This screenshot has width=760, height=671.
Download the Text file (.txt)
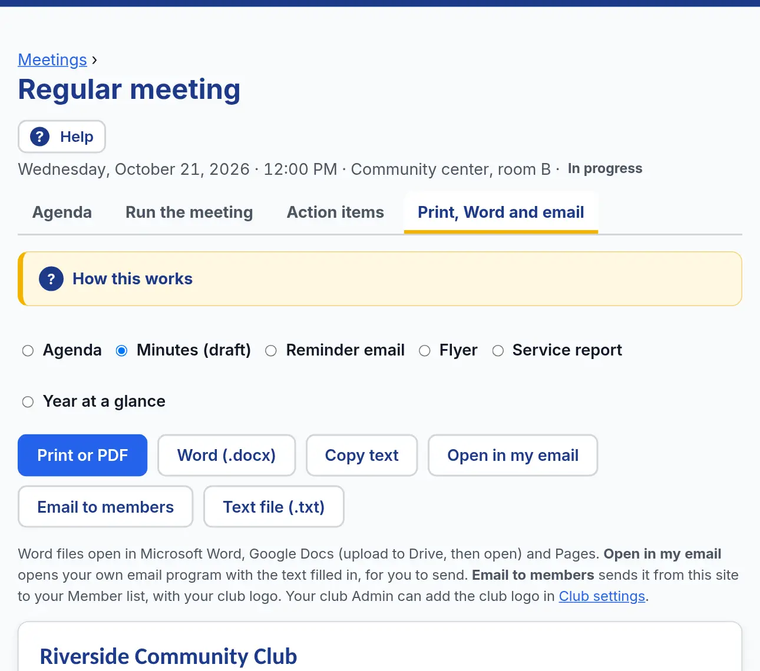click(274, 507)
